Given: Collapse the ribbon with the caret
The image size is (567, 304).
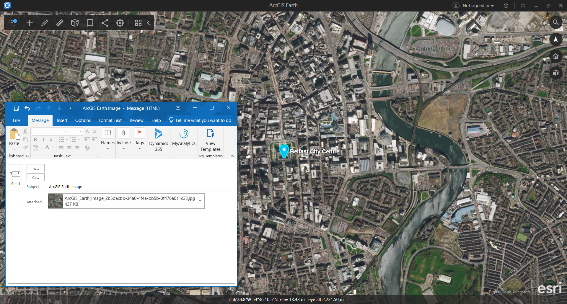Looking at the screenshot, I should [232, 156].
